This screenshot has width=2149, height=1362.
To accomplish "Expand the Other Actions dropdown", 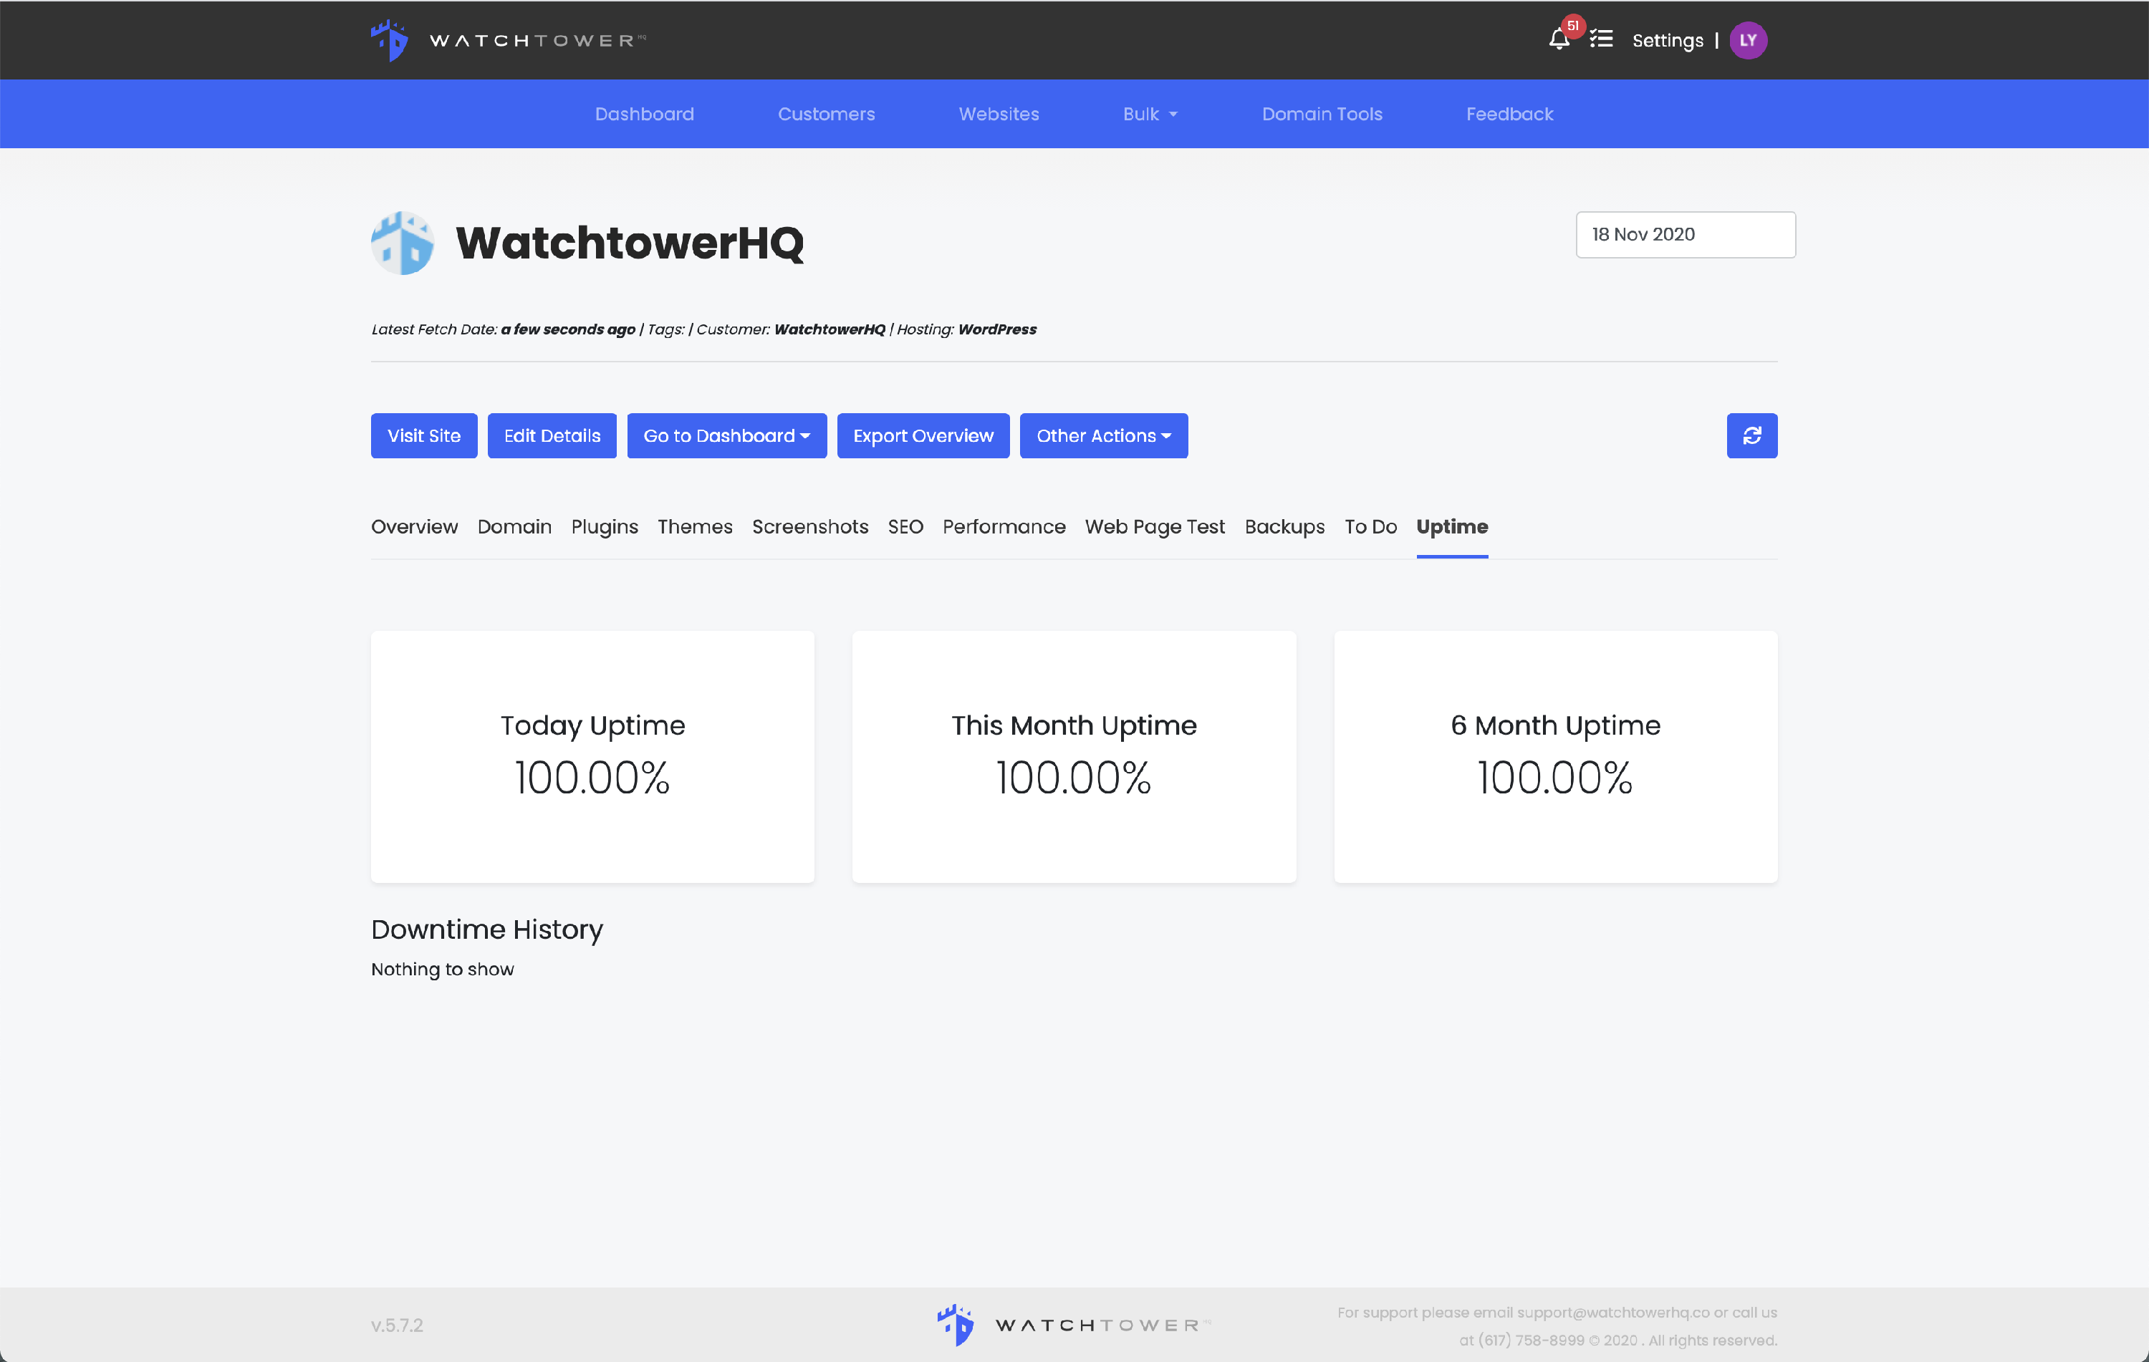I will [1103, 435].
